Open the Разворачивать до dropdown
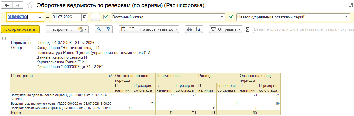This screenshot has width=354, height=116. coord(158,29)
